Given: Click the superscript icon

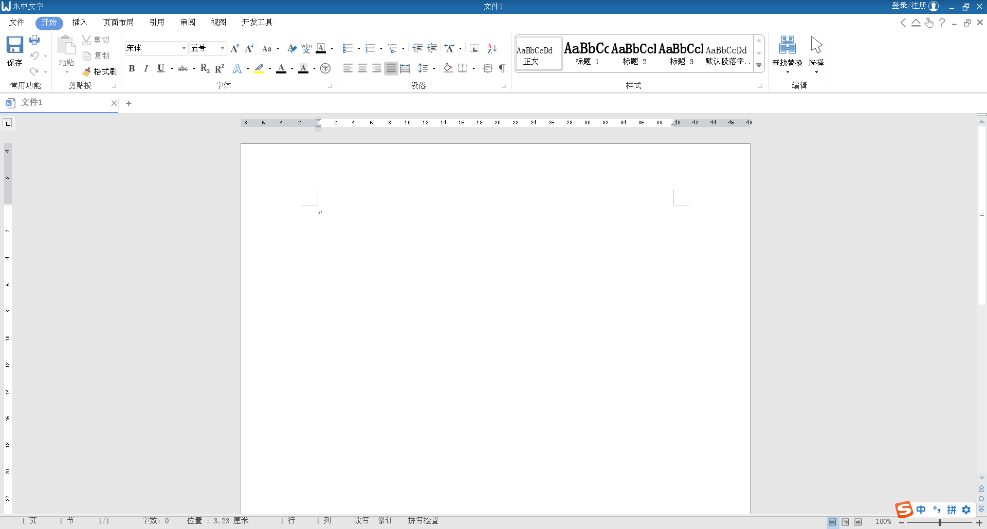Looking at the screenshot, I should tap(220, 68).
